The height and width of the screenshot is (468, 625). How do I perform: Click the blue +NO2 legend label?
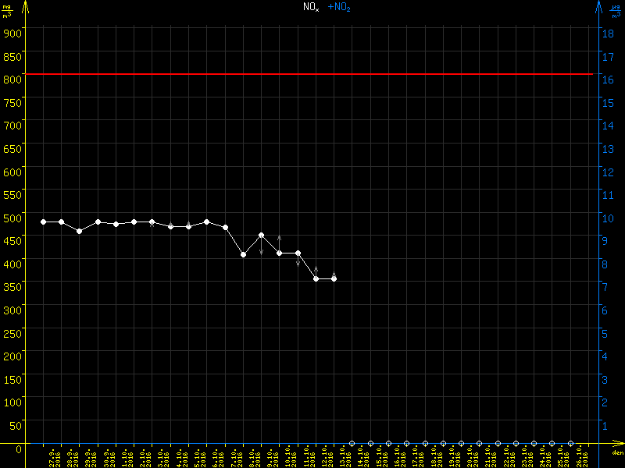[x=339, y=7]
